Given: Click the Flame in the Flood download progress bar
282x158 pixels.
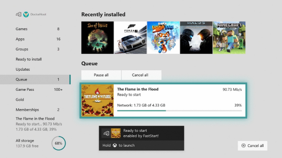Looking at the screenshot, I should tap(179, 111).
